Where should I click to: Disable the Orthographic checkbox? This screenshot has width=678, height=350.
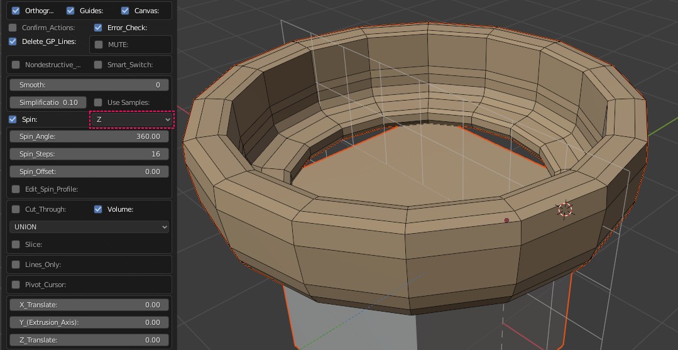16,11
